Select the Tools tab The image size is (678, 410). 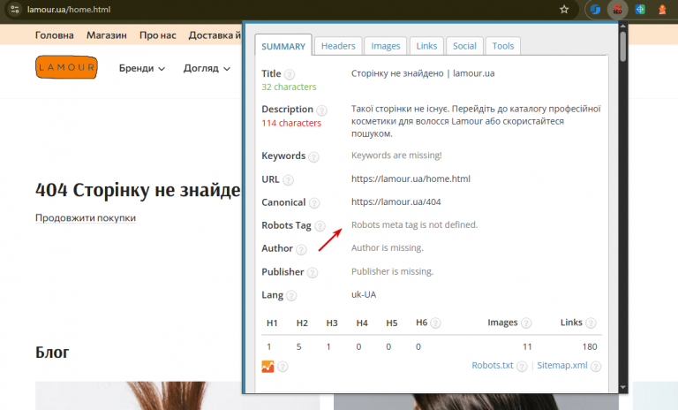click(503, 46)
